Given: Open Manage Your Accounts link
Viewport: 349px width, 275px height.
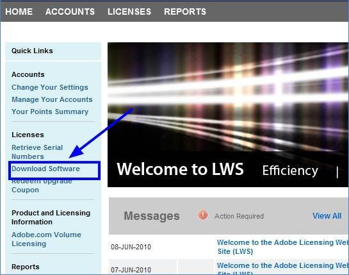Looking at the screenshot, I should coord(52,99).
